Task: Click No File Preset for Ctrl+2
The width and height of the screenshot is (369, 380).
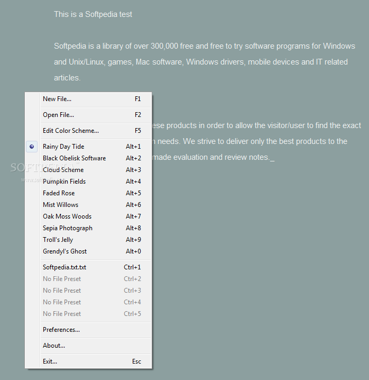Action: point(89,279)
